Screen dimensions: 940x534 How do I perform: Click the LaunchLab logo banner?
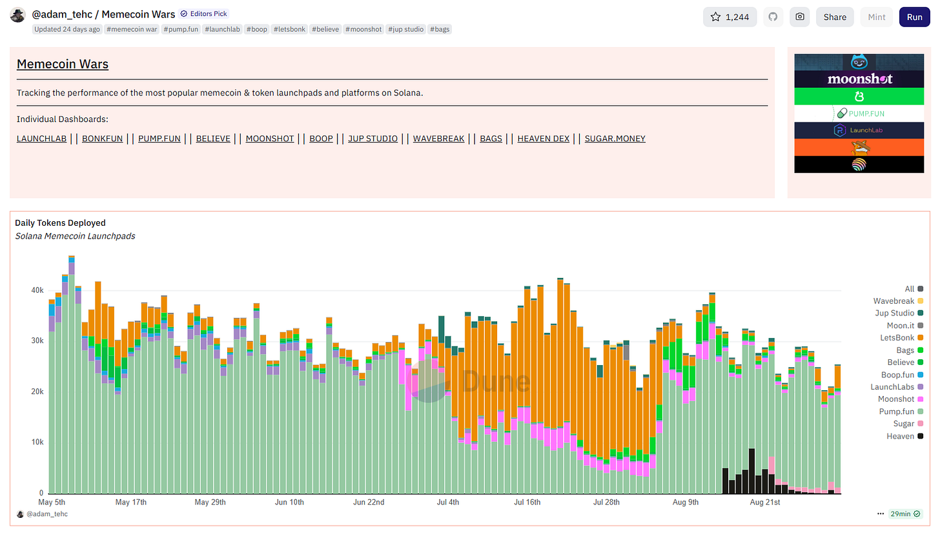pyautogui.click(x=859, y=130)
